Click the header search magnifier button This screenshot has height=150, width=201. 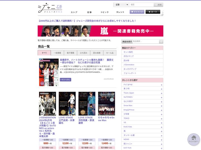[158, 5]
